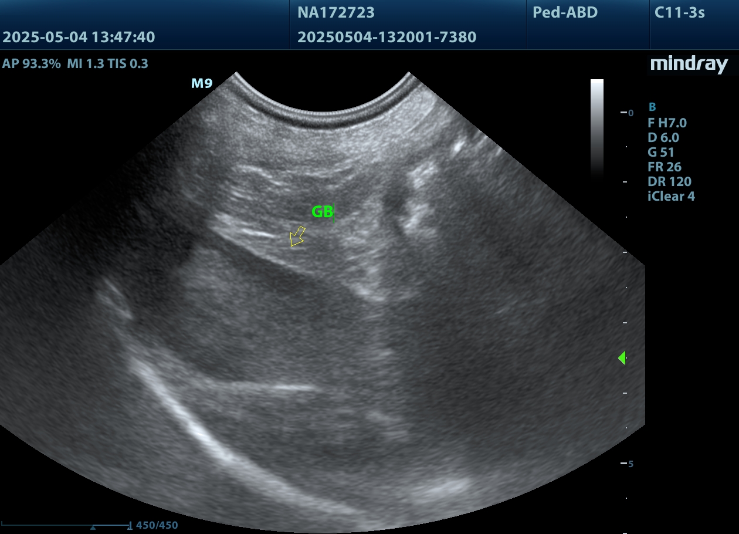Click the patient ID NA172723
The image size is (739, 534).
coord(336,12)
